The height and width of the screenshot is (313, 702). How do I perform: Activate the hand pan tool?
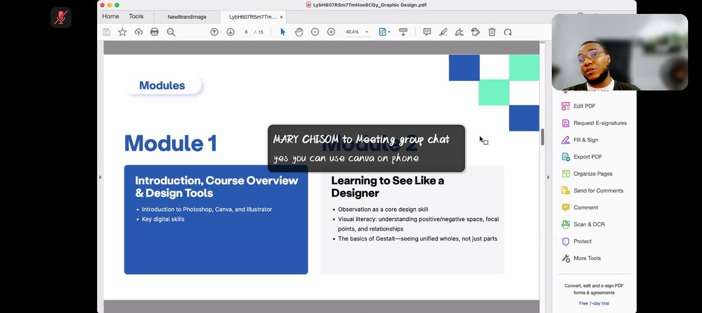[x=299, y=32]
